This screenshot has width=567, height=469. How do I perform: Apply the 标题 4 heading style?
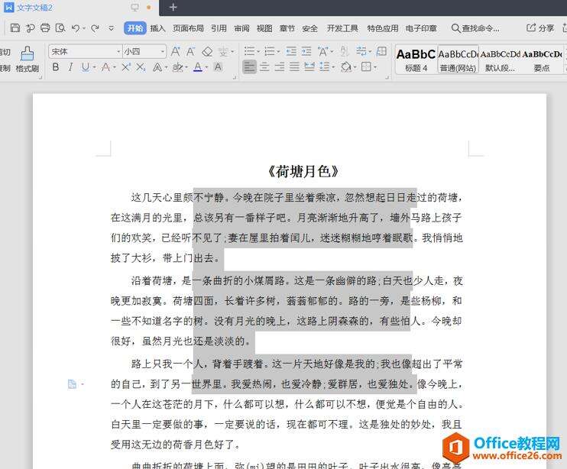pos(416,60)
